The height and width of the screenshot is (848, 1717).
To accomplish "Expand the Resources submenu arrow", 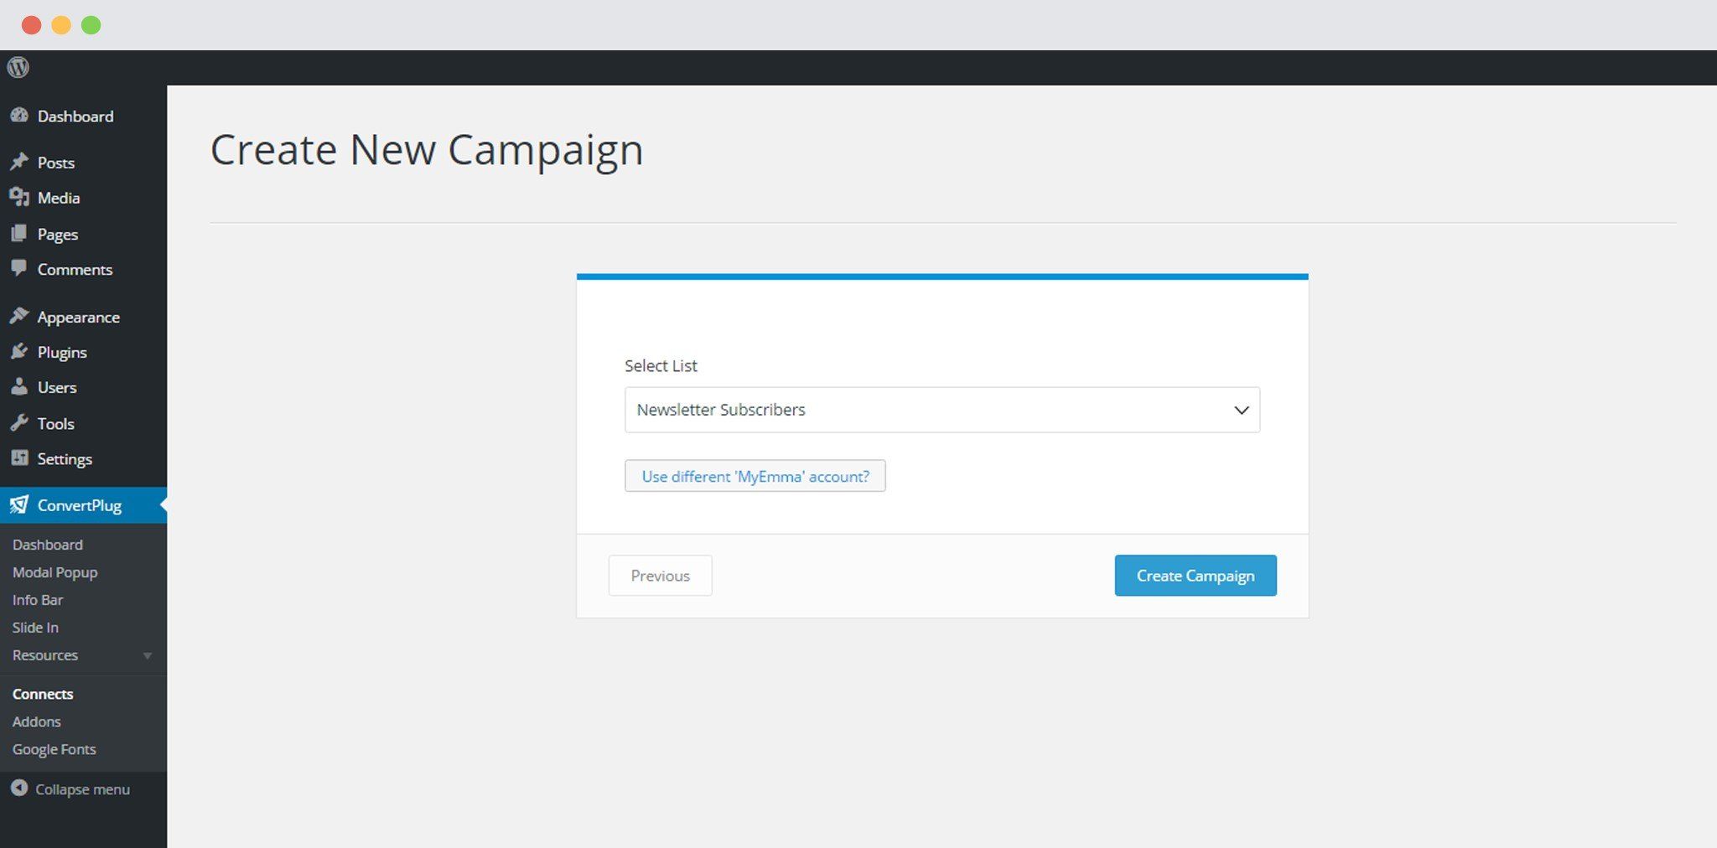I will coord(148,655).
